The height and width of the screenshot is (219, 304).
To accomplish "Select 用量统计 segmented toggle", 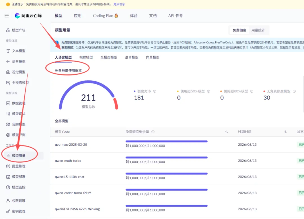I will tap(258, 30).
